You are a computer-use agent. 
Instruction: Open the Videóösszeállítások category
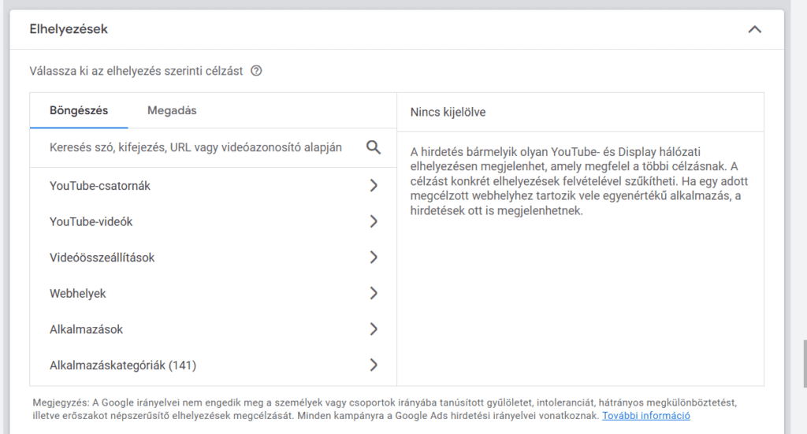click(x=102, y=258)
